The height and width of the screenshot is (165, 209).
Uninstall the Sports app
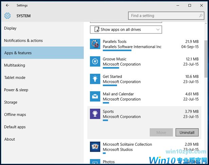[187, 133]
